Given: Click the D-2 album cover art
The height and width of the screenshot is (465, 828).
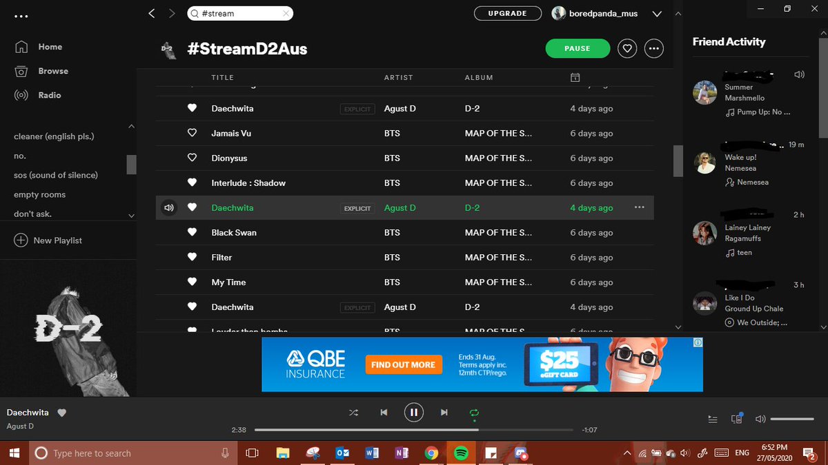Looking at the screenshot, I should point(68,327).
